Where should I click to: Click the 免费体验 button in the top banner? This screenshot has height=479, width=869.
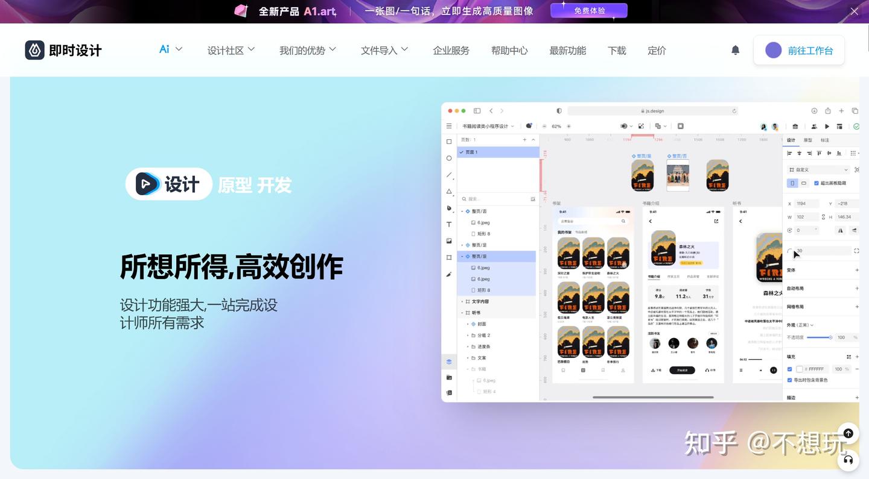pyautogui.click(x=588, y=10)
